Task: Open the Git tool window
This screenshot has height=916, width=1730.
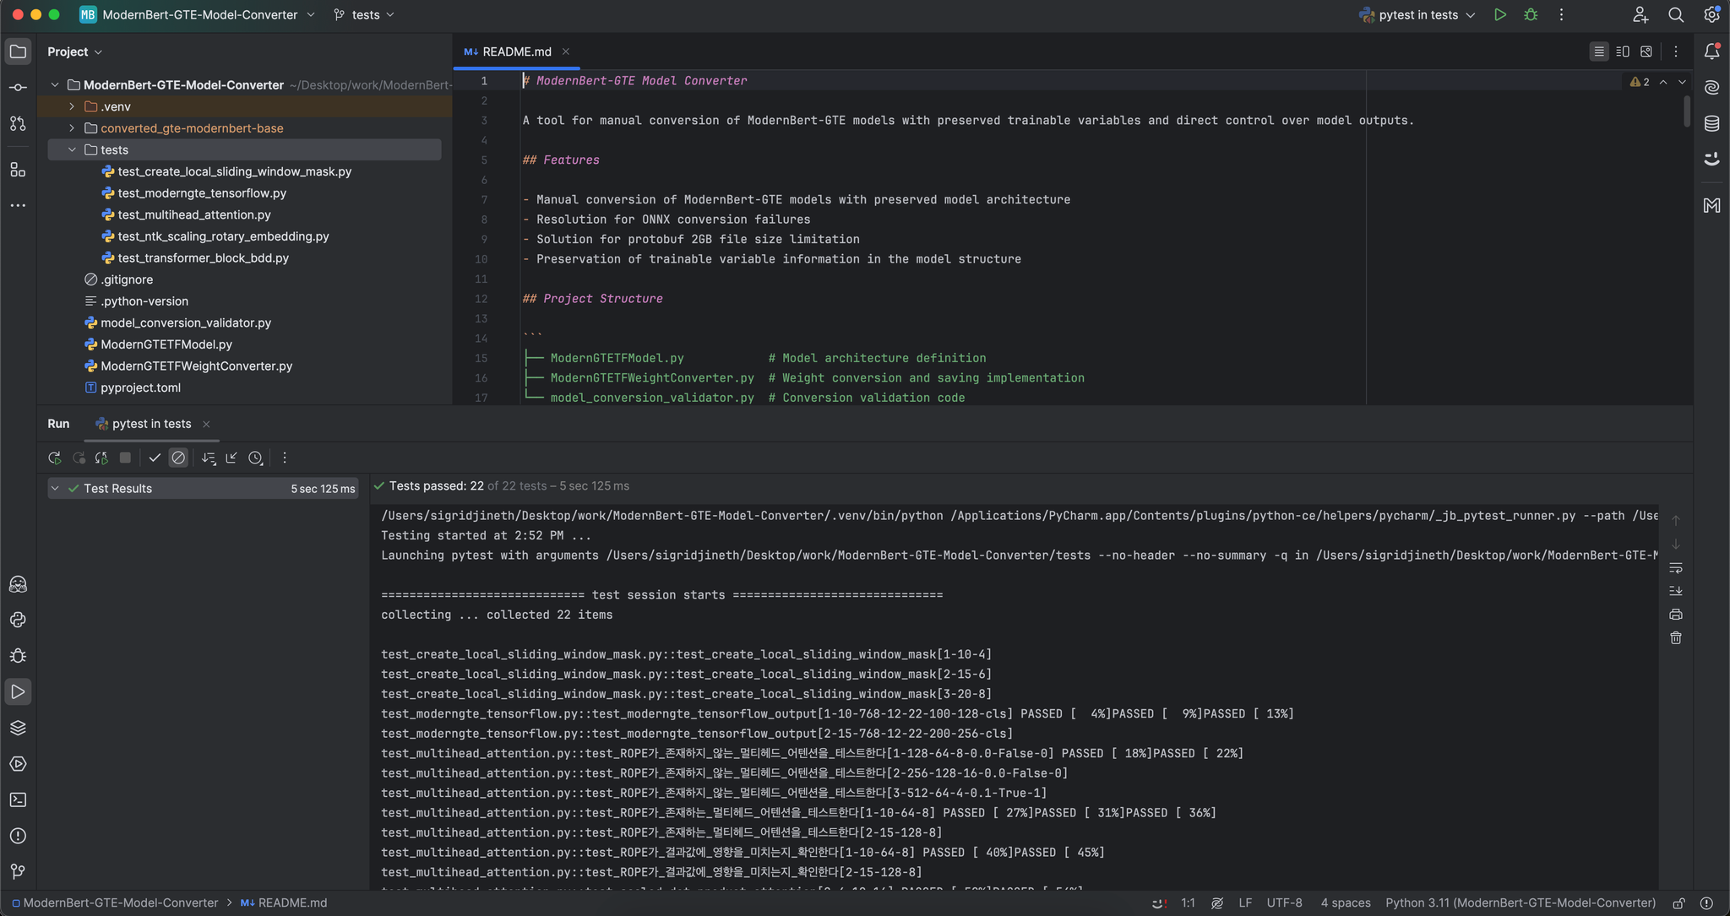Action: coord(18,871)
